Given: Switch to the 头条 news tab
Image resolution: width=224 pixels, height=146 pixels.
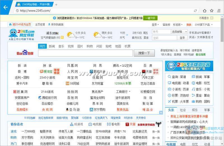Looking at the screenshot, I should 171,110.
